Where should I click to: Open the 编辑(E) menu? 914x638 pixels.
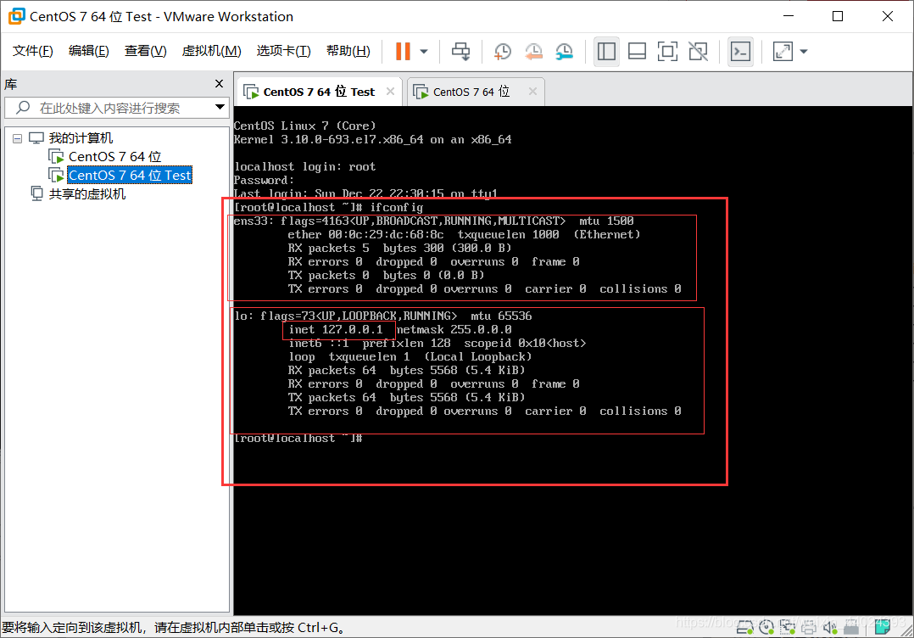coord(88,51)
